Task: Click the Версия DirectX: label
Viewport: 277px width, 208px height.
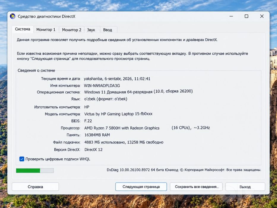Action: click(67, 150)
